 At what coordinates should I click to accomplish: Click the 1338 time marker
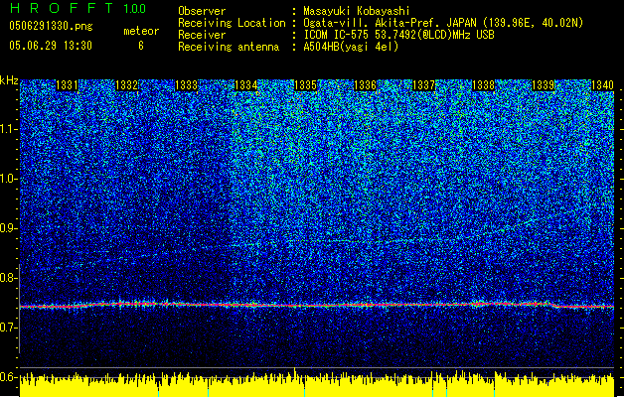coord(483,85)
